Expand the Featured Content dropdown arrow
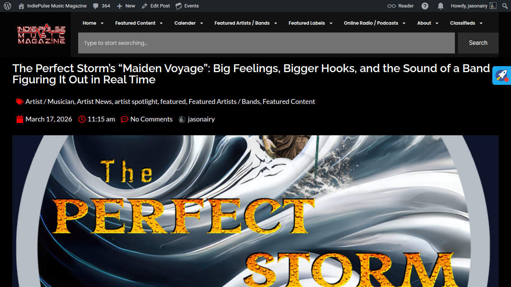This screenshot has height=287, width=511. tap(161, 23)
